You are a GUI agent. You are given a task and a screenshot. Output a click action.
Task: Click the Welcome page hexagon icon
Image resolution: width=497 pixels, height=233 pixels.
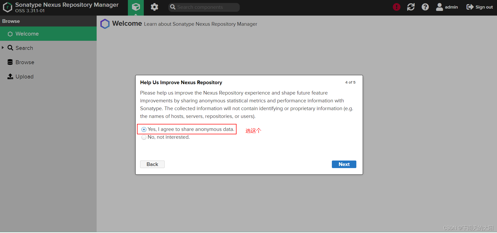click(x=105, y=24)
